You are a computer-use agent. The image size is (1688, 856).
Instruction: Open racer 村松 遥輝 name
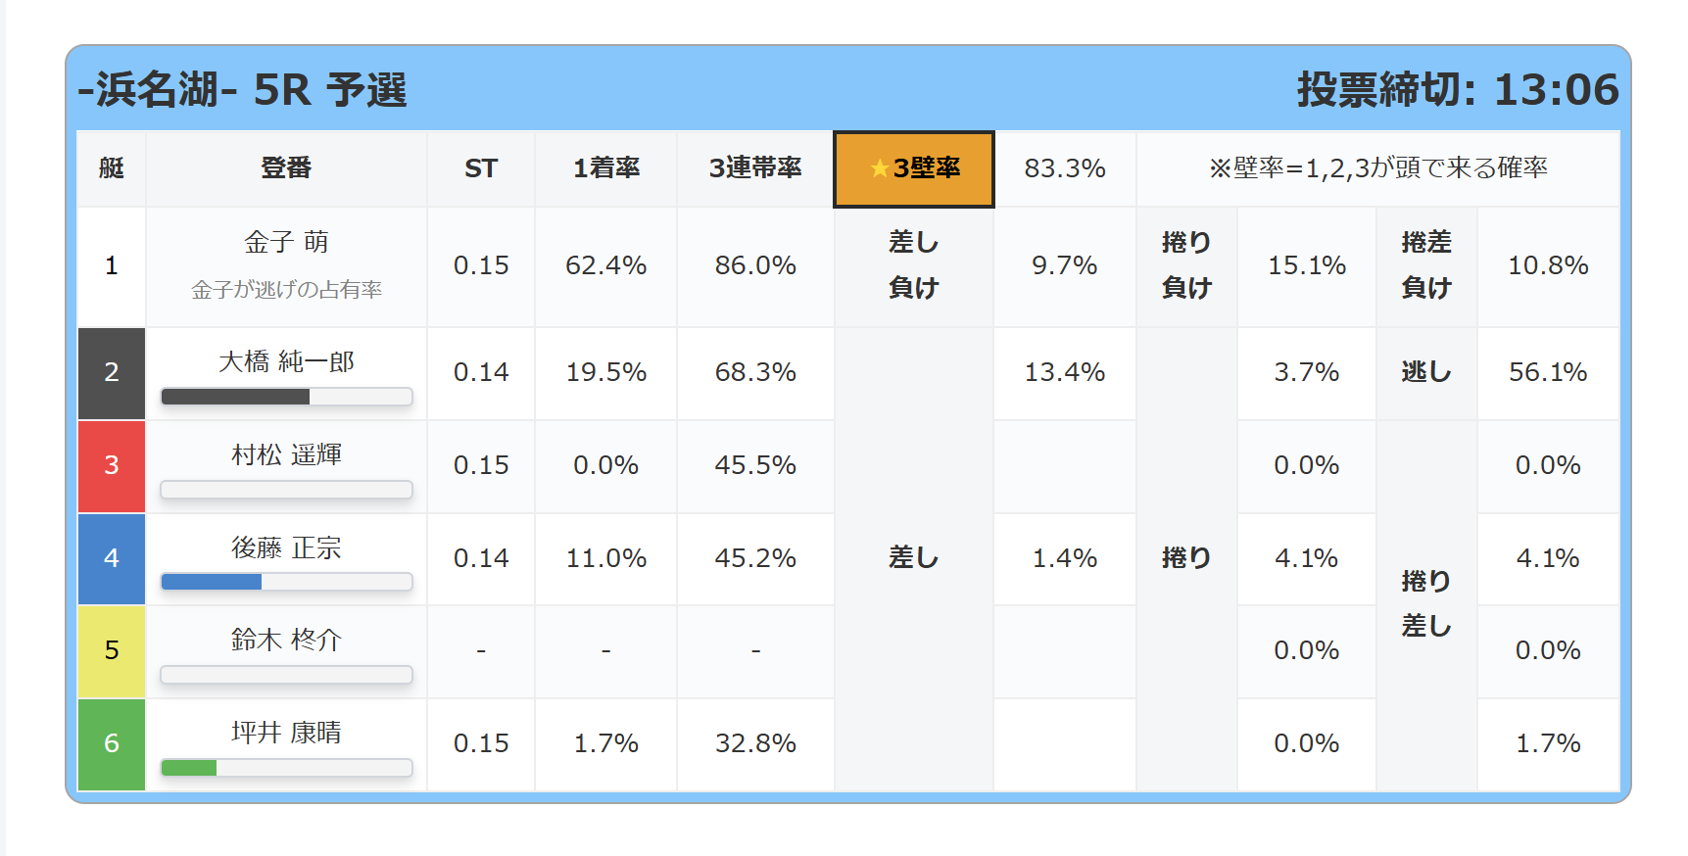click(x=286, y=454)
